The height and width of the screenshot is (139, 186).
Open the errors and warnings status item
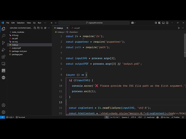10,117
